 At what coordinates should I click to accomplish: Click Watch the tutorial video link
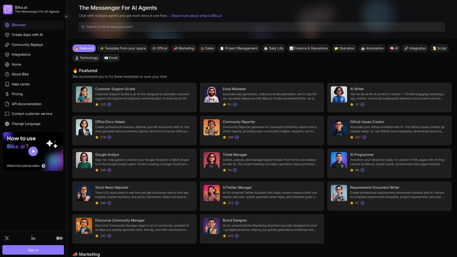pos(26,166)
